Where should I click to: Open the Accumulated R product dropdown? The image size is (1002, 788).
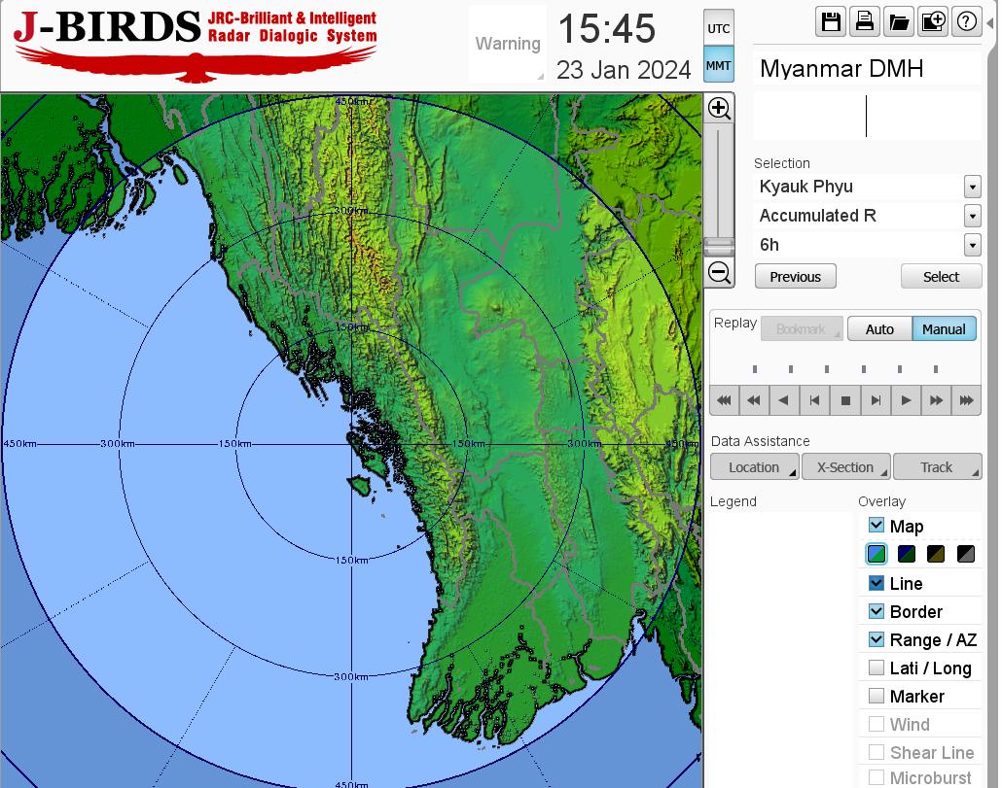(972, 216)
